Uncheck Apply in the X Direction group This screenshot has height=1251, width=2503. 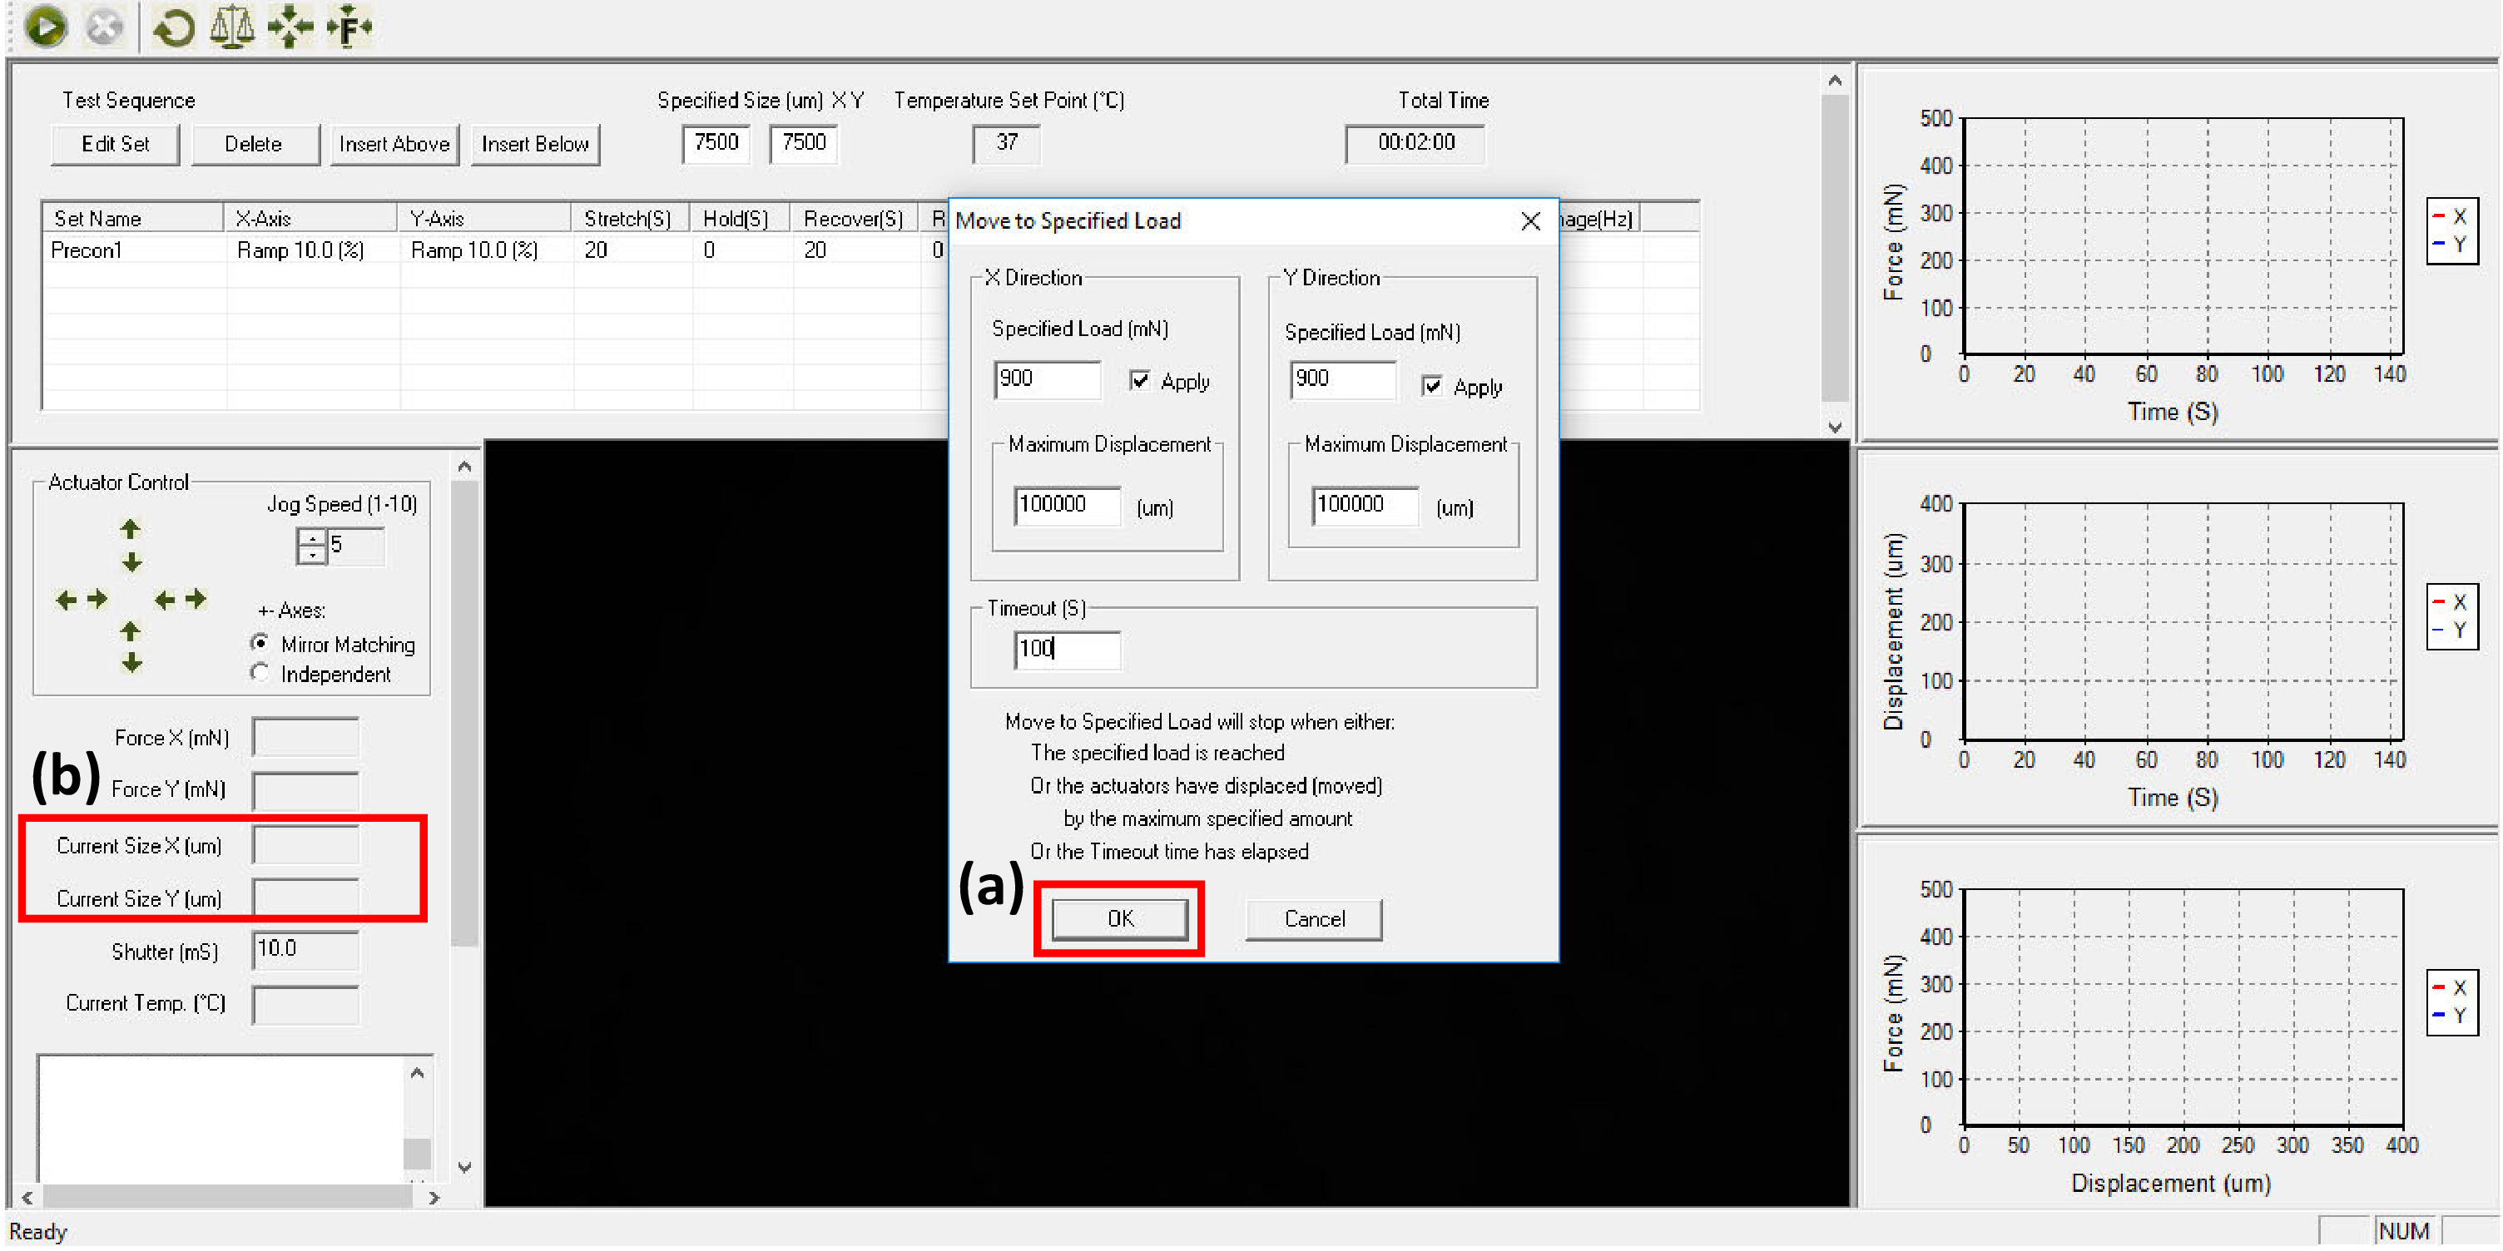[x=1140, y=381]
